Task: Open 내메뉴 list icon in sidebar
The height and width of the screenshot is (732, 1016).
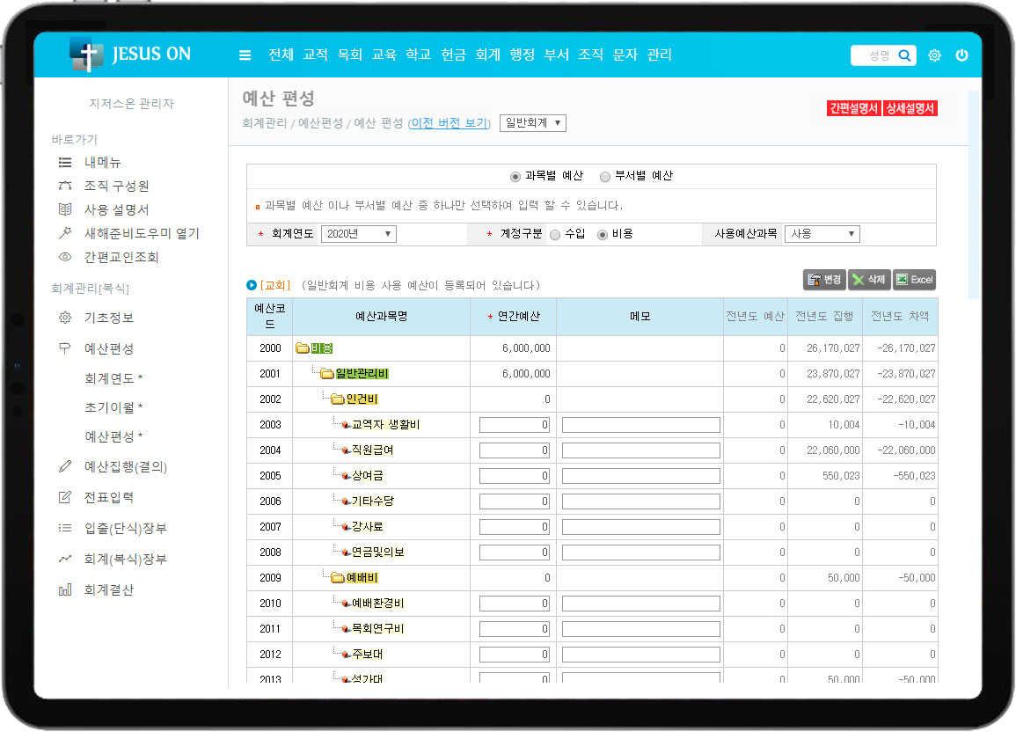Action: pyautogui.click(x=65, y=162)
